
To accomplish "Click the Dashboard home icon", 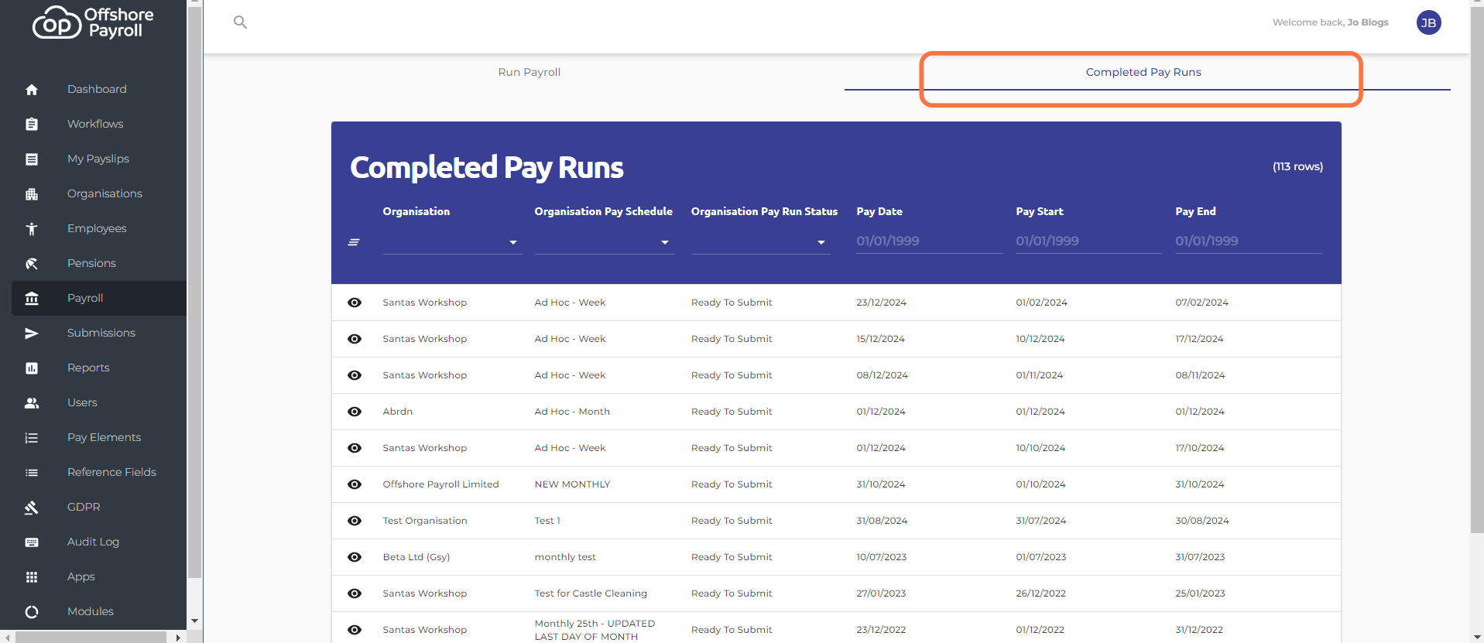I will pyautogui.click(x=32, y=90).
